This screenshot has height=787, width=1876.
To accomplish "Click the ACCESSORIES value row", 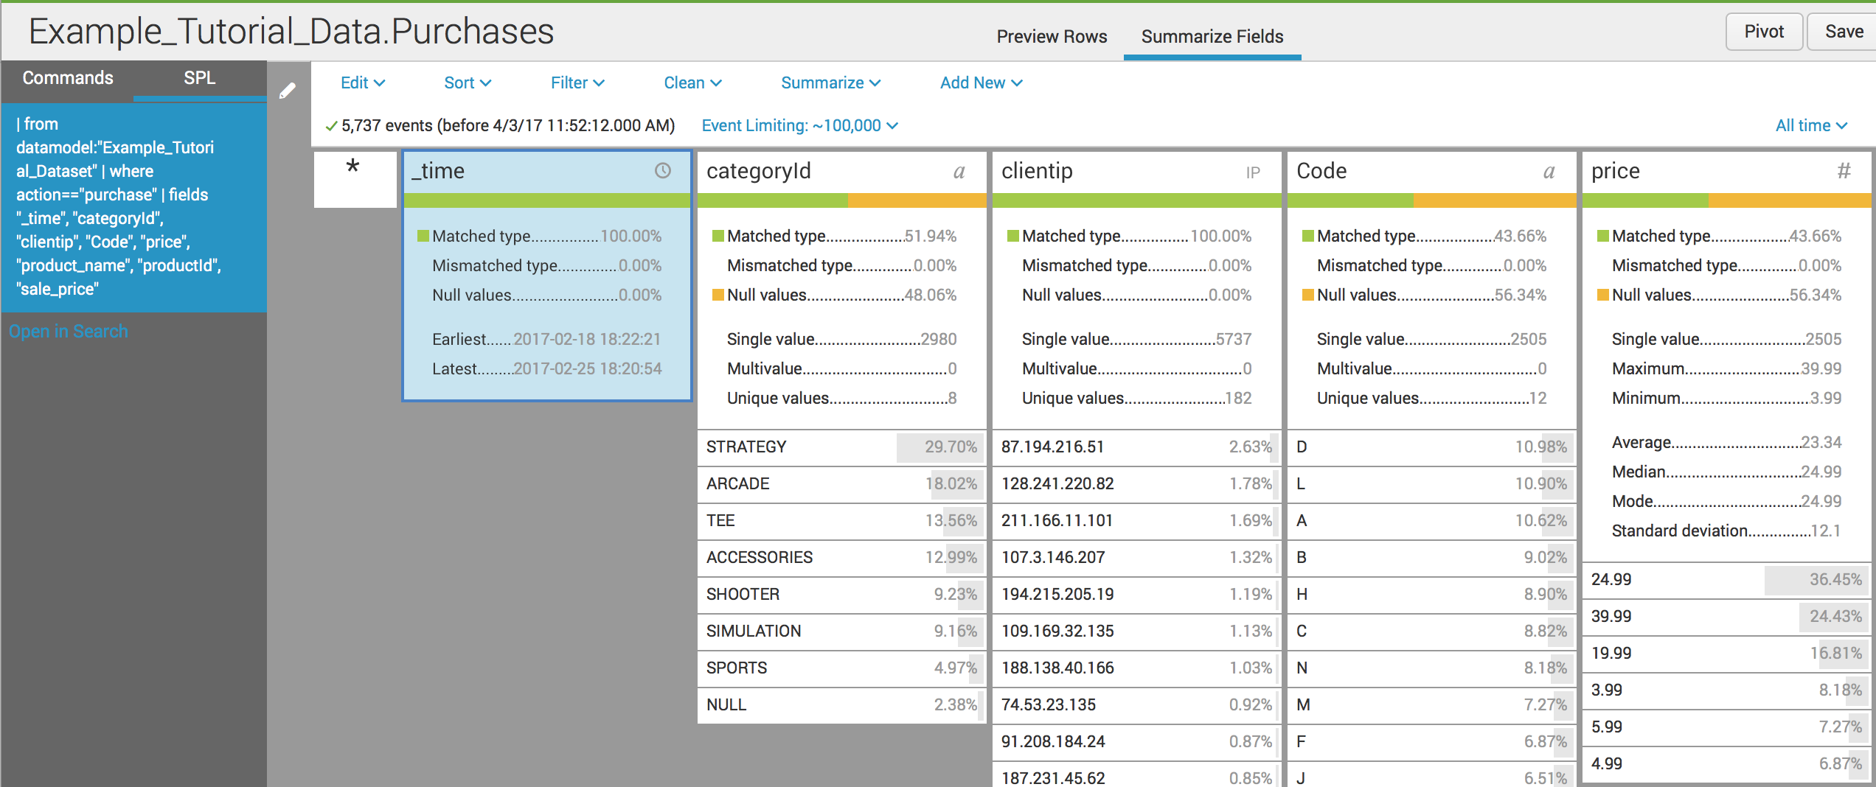I will (x=841, y=558).
